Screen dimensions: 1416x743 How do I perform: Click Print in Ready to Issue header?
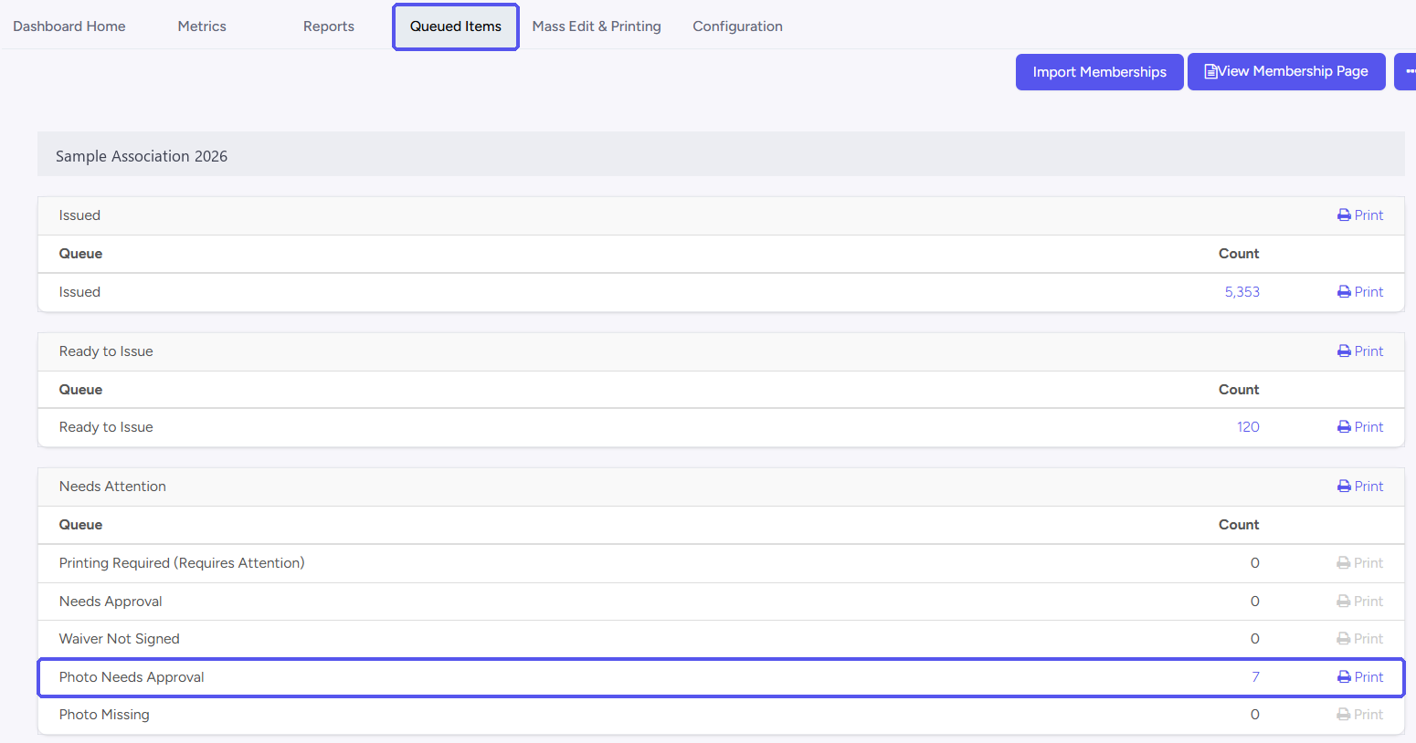pyautogui.click(x=1360, y=351)
